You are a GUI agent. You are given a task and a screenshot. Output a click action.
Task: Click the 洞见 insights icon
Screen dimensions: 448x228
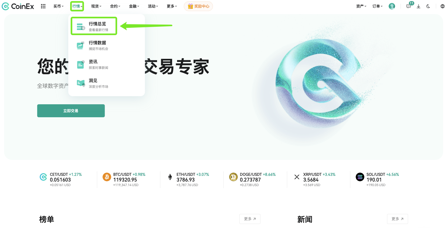coord(81,83)
